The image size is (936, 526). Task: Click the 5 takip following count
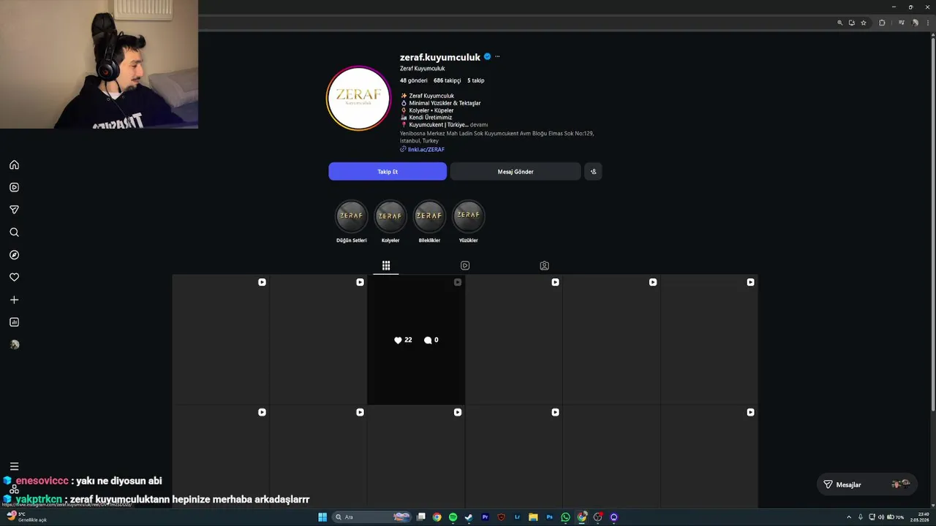tap(475, 80)
